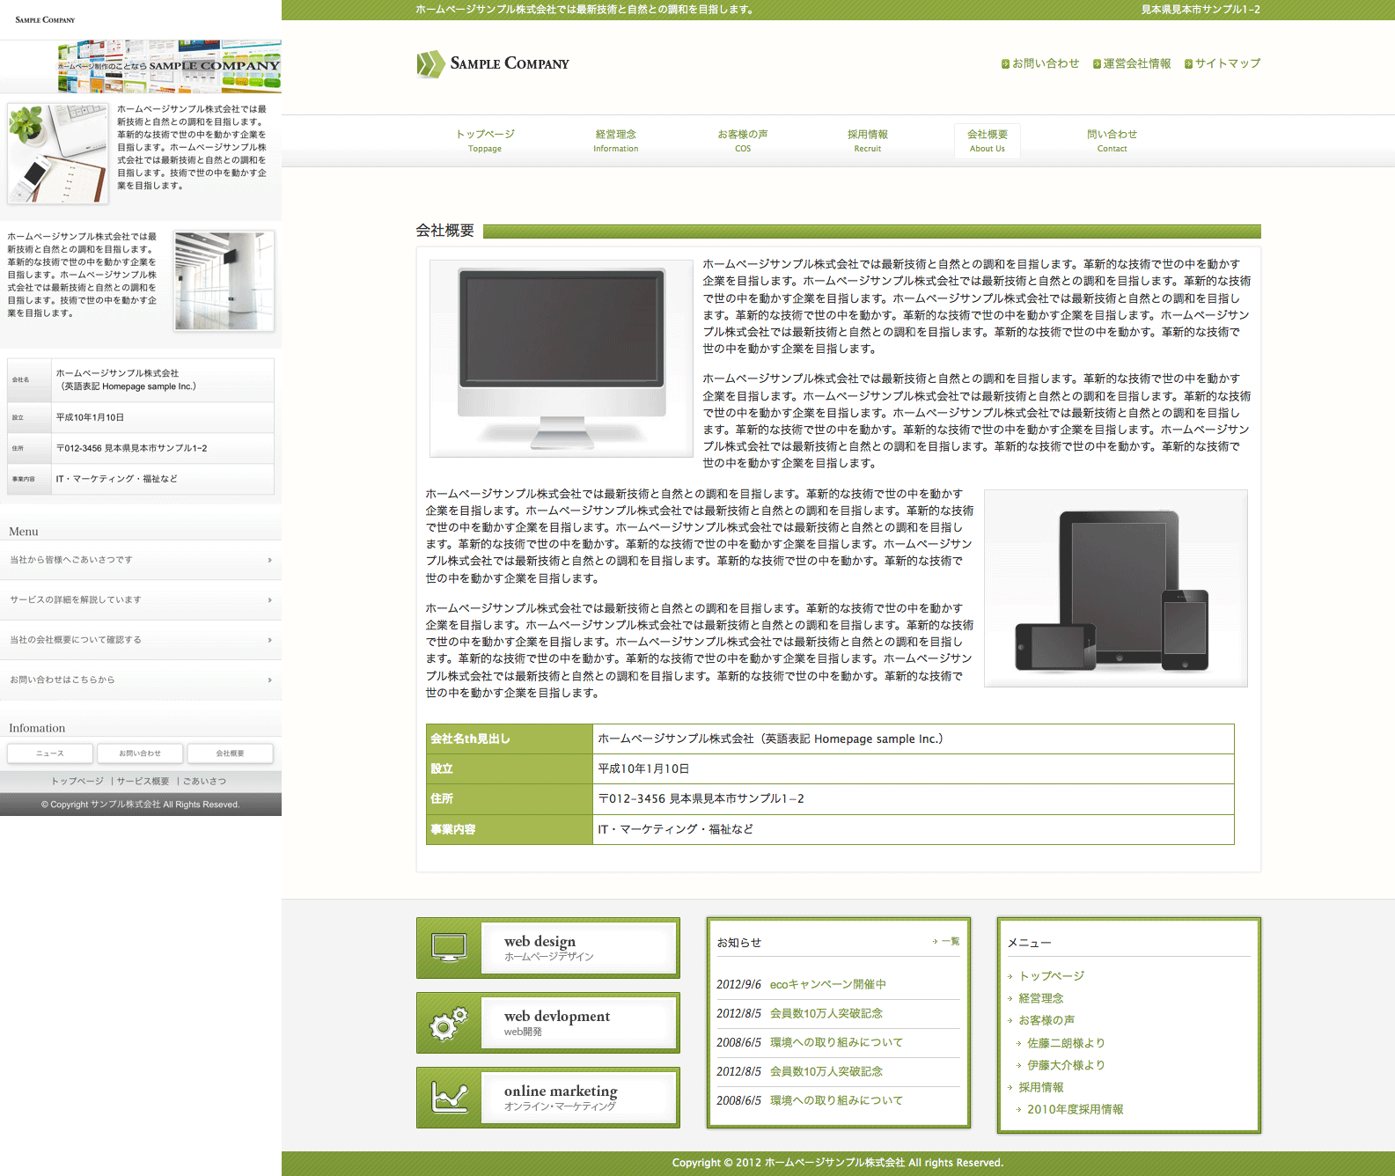This screenshot has width=1395, height=1176.
Task: Select the 会社概要 About Us tab
Action: click(x=987, y=140)
